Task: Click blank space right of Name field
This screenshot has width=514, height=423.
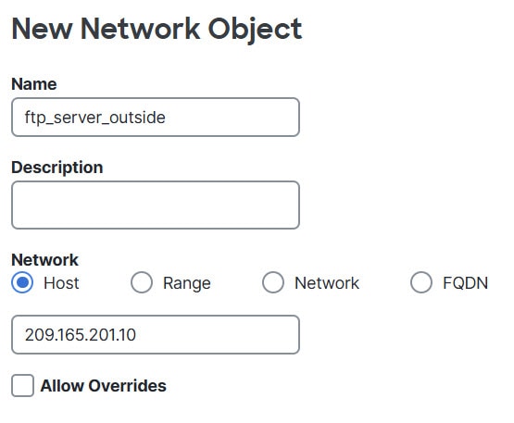Action: (403, 117)
